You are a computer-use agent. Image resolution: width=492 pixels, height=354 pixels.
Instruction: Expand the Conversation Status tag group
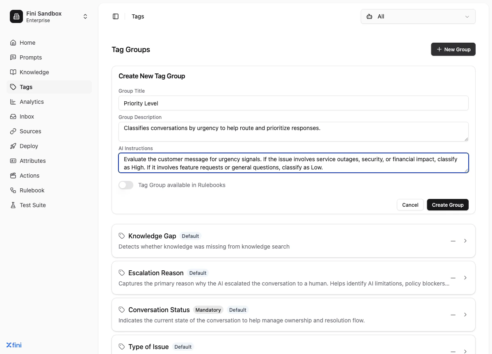click(x=465, y=315)
